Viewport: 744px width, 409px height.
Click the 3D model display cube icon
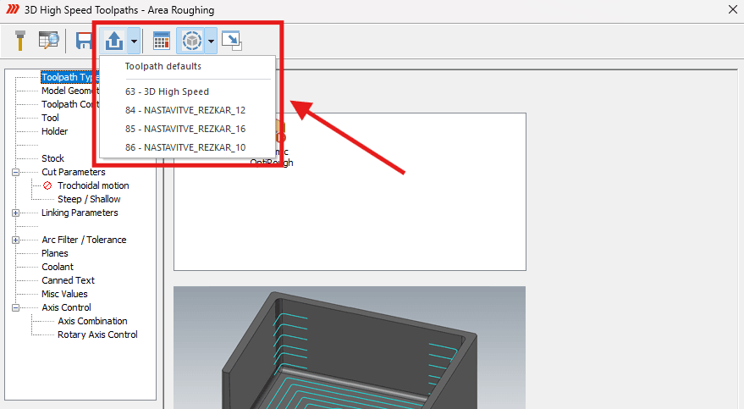(x=191, y=41)
